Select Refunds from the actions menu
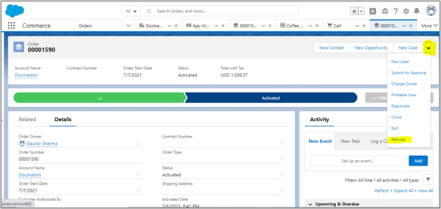Viewport: 441px width, 209px height. point(398,139)
